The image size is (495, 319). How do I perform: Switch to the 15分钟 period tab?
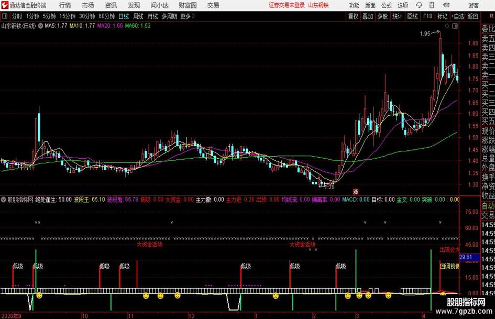click(68, 16)
